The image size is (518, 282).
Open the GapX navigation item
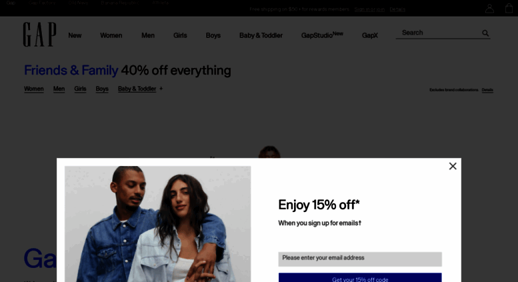coord(370,35)
